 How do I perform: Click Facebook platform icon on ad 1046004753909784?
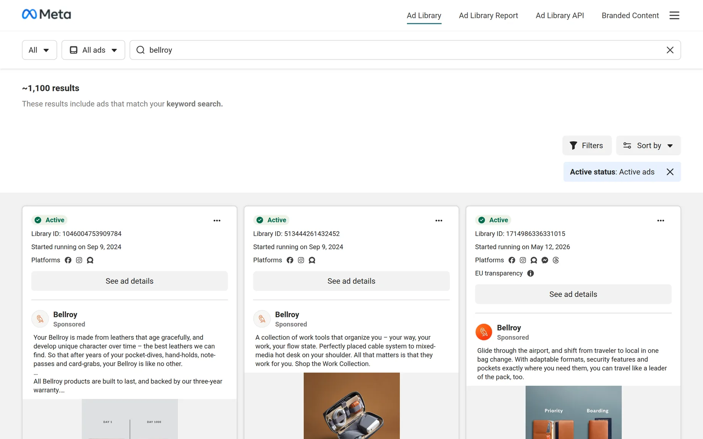click(68, 260)
